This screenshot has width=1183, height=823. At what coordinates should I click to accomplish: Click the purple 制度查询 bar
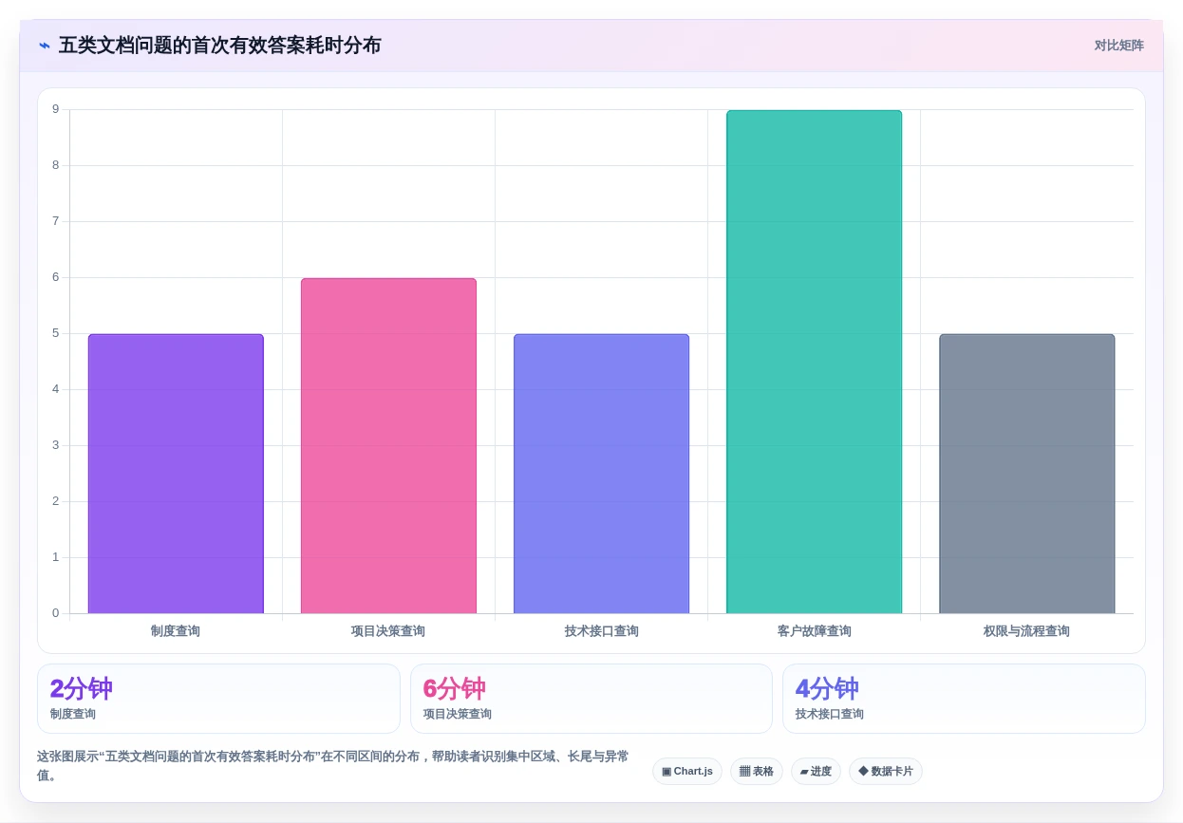(x=176, y=474)
